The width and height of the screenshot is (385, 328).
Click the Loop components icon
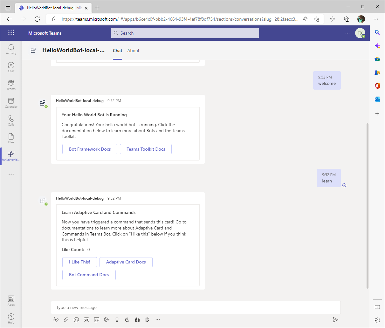[127, 320]
